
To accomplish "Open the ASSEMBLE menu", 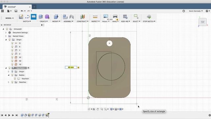I will click(x=68, y=21).
